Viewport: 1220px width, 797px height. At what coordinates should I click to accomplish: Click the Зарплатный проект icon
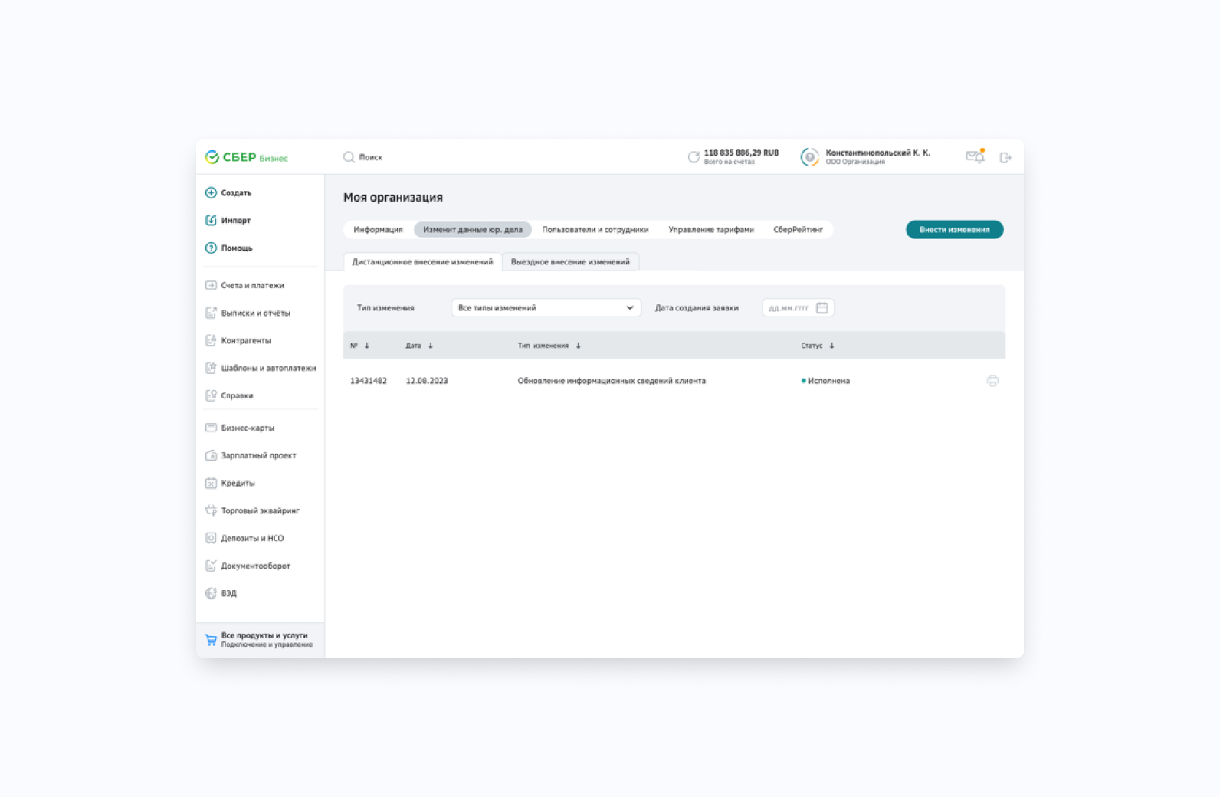(x=211, y=455)
